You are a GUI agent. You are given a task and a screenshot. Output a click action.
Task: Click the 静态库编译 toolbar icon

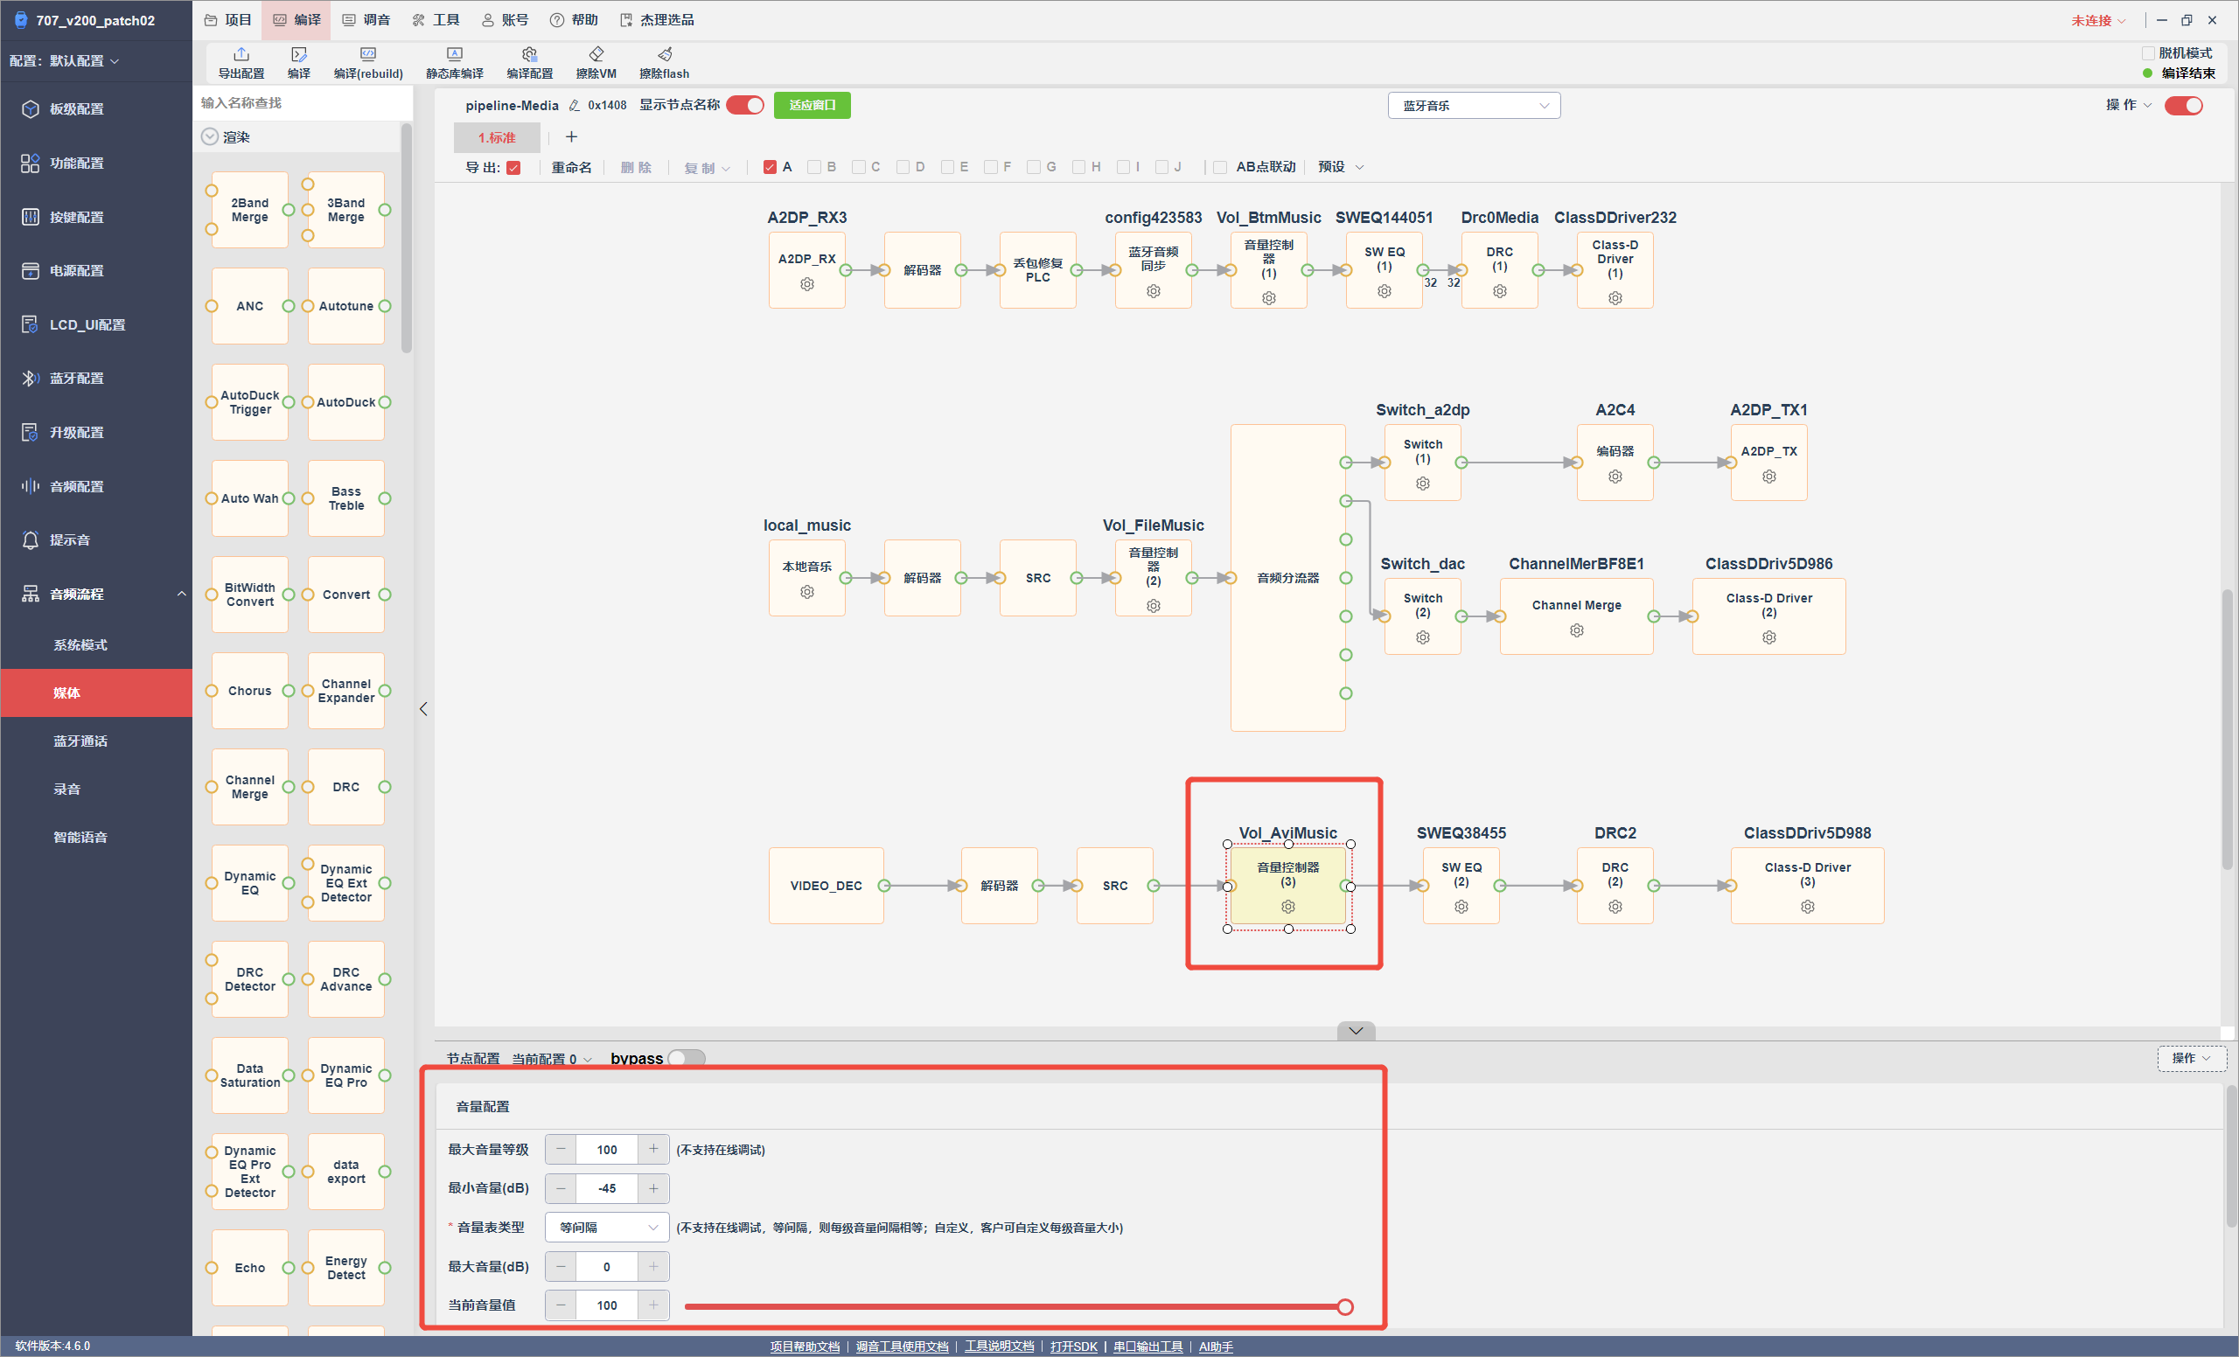[x=454, y=63]
